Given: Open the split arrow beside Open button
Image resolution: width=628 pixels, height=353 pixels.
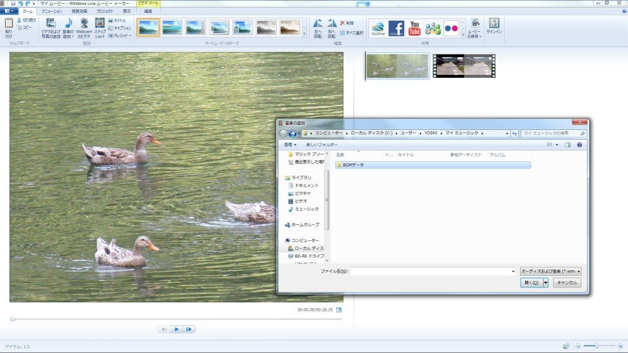Looking at the screenshot, I should tap(545, 283).
